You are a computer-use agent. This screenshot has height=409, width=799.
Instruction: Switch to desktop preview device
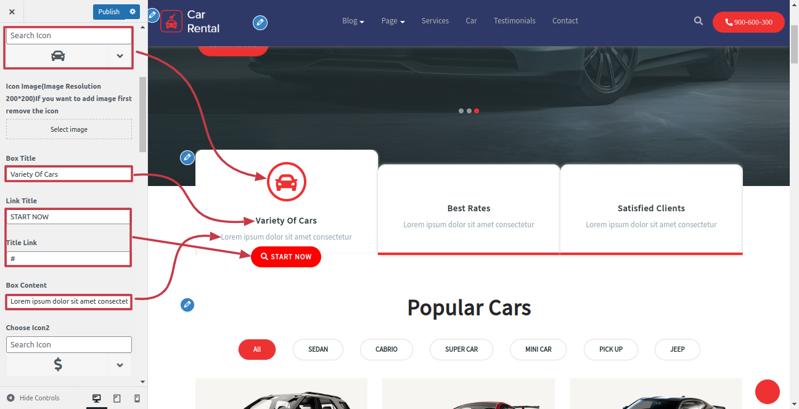[x=97, y=399]
